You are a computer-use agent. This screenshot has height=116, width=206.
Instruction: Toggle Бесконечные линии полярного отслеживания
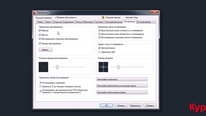(99, 30)
